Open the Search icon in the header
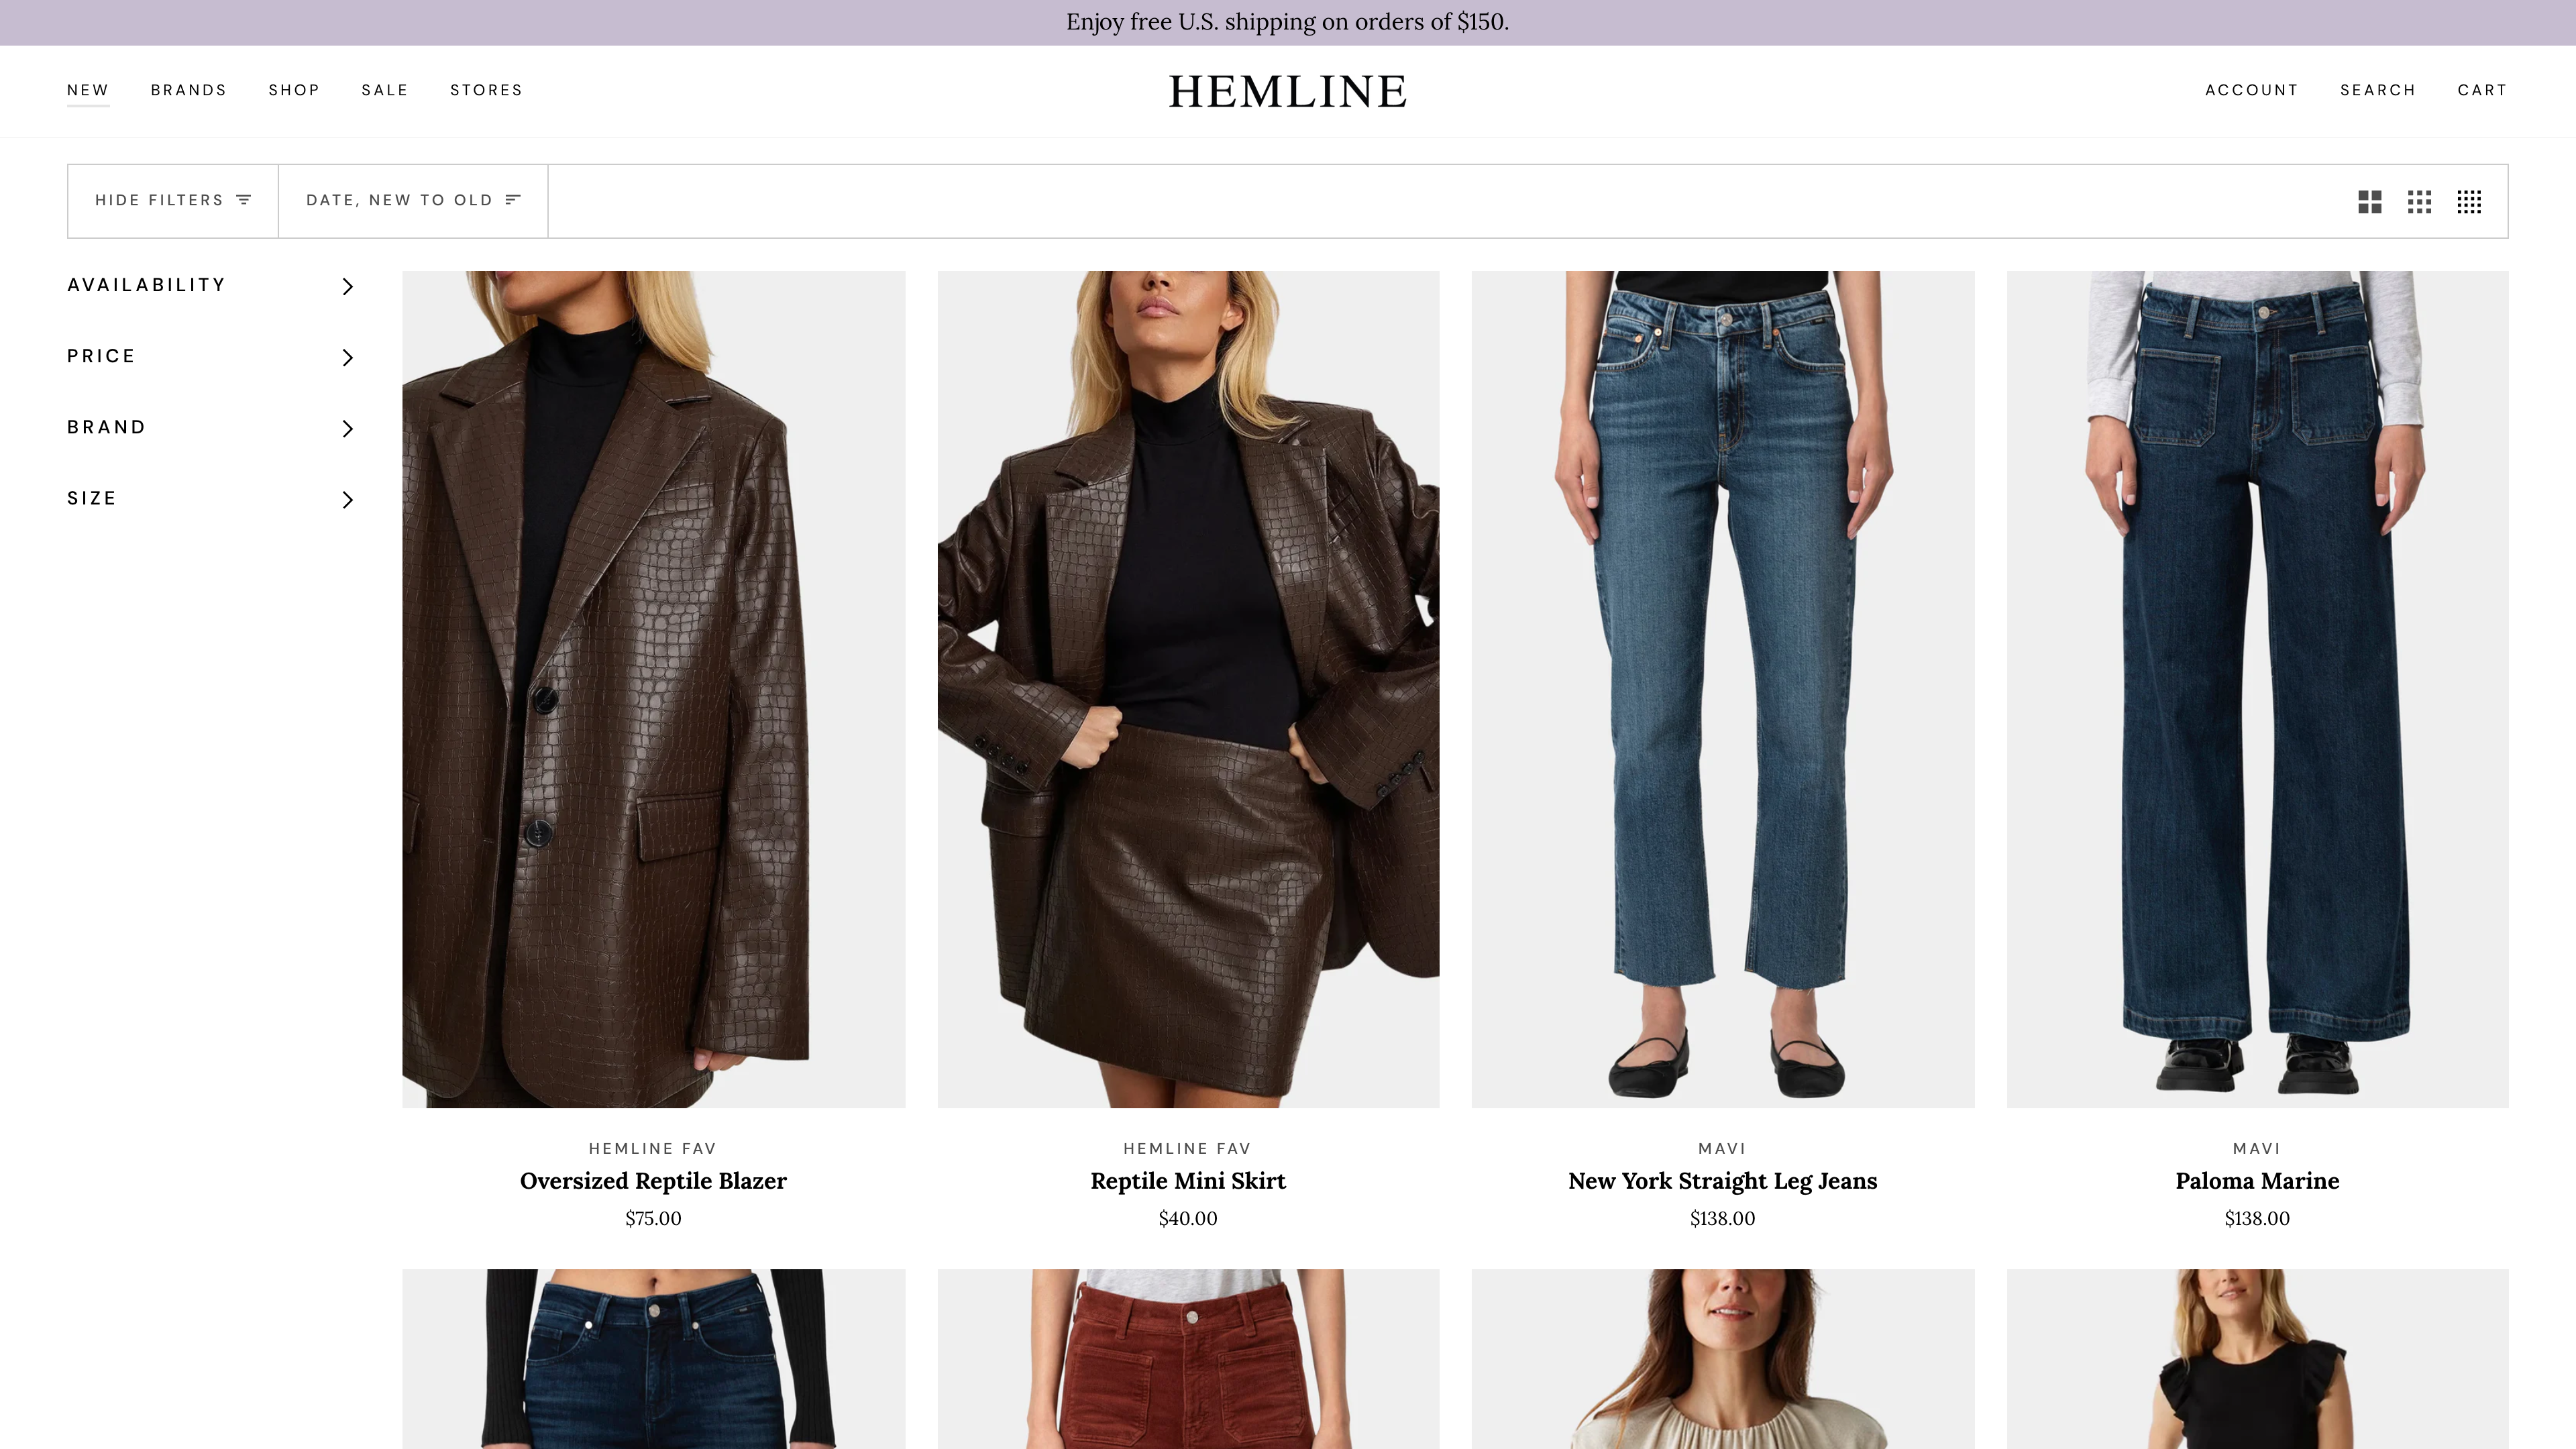The image size is (2576, 1449). 2377,90
